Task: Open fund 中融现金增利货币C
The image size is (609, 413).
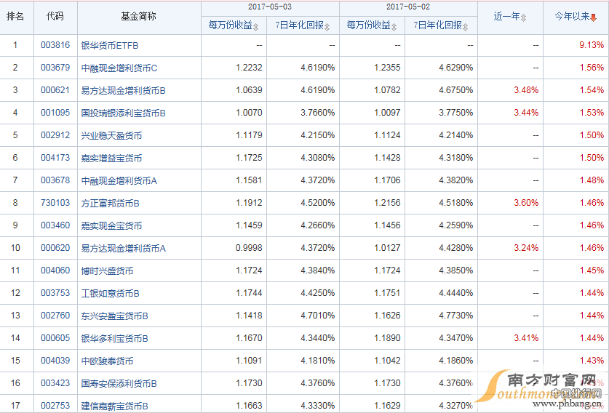Action: tap(119, 68)
